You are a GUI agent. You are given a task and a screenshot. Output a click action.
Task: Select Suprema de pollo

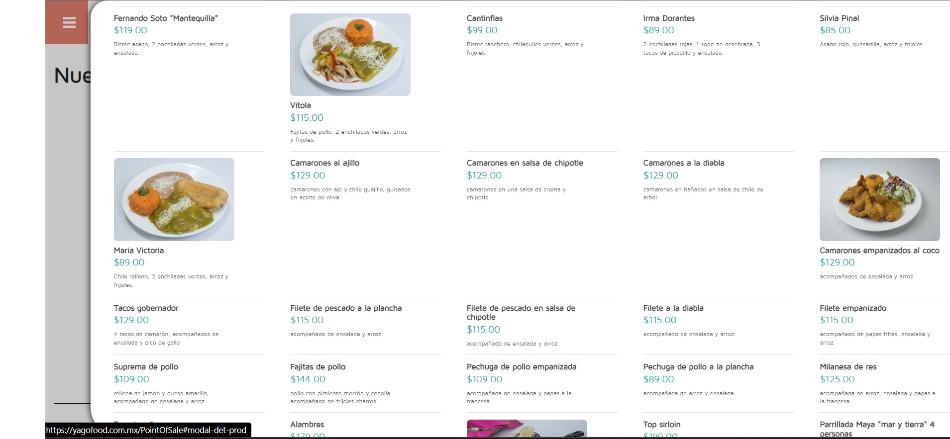point(146,367)
